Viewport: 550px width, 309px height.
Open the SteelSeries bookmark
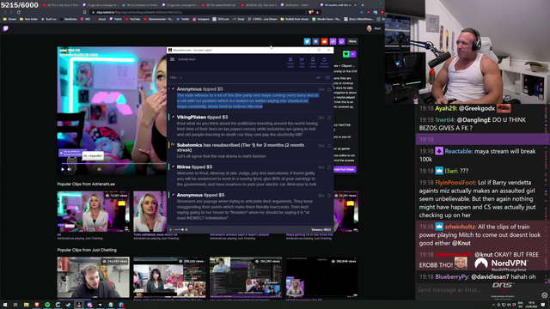69,19
